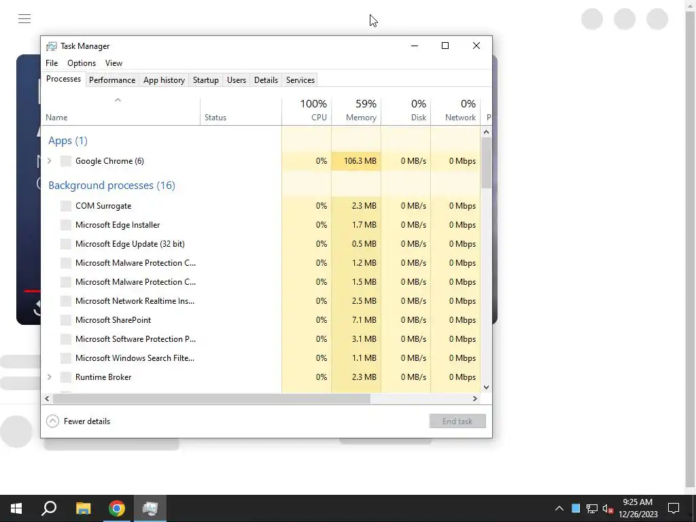Click the Runtime Broker process icon
The image size is (696, 522).
tap(66, 377)
